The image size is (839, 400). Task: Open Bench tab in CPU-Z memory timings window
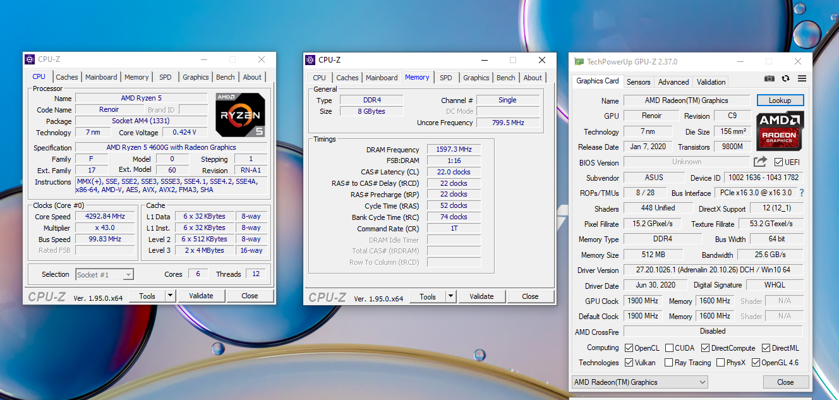(x=506, y=78)
